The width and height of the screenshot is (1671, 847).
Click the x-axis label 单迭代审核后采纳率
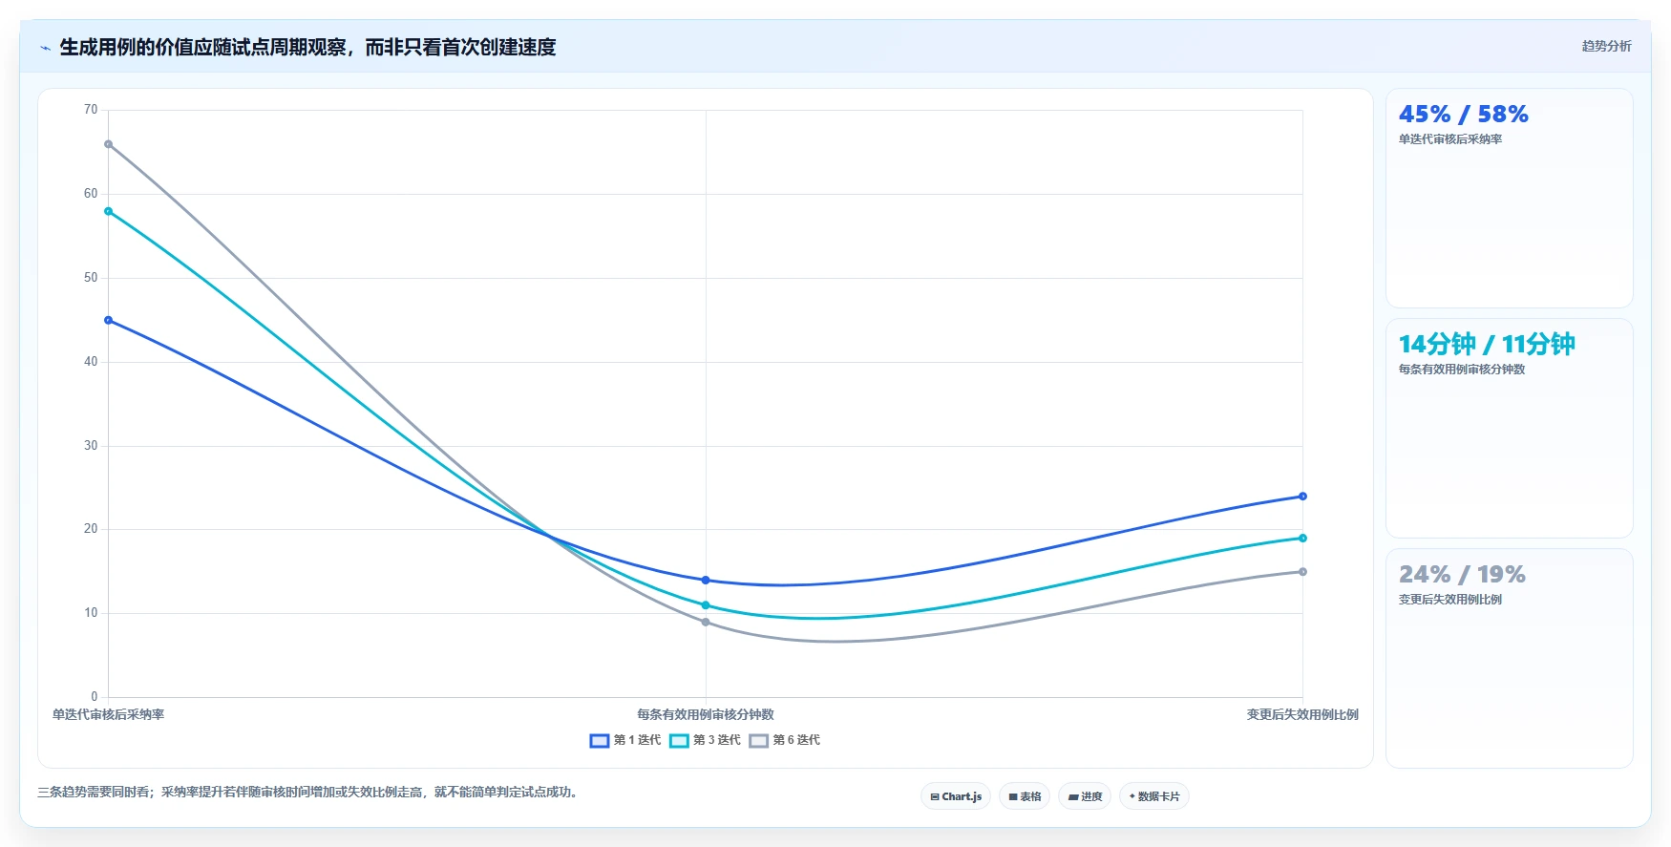109,714
